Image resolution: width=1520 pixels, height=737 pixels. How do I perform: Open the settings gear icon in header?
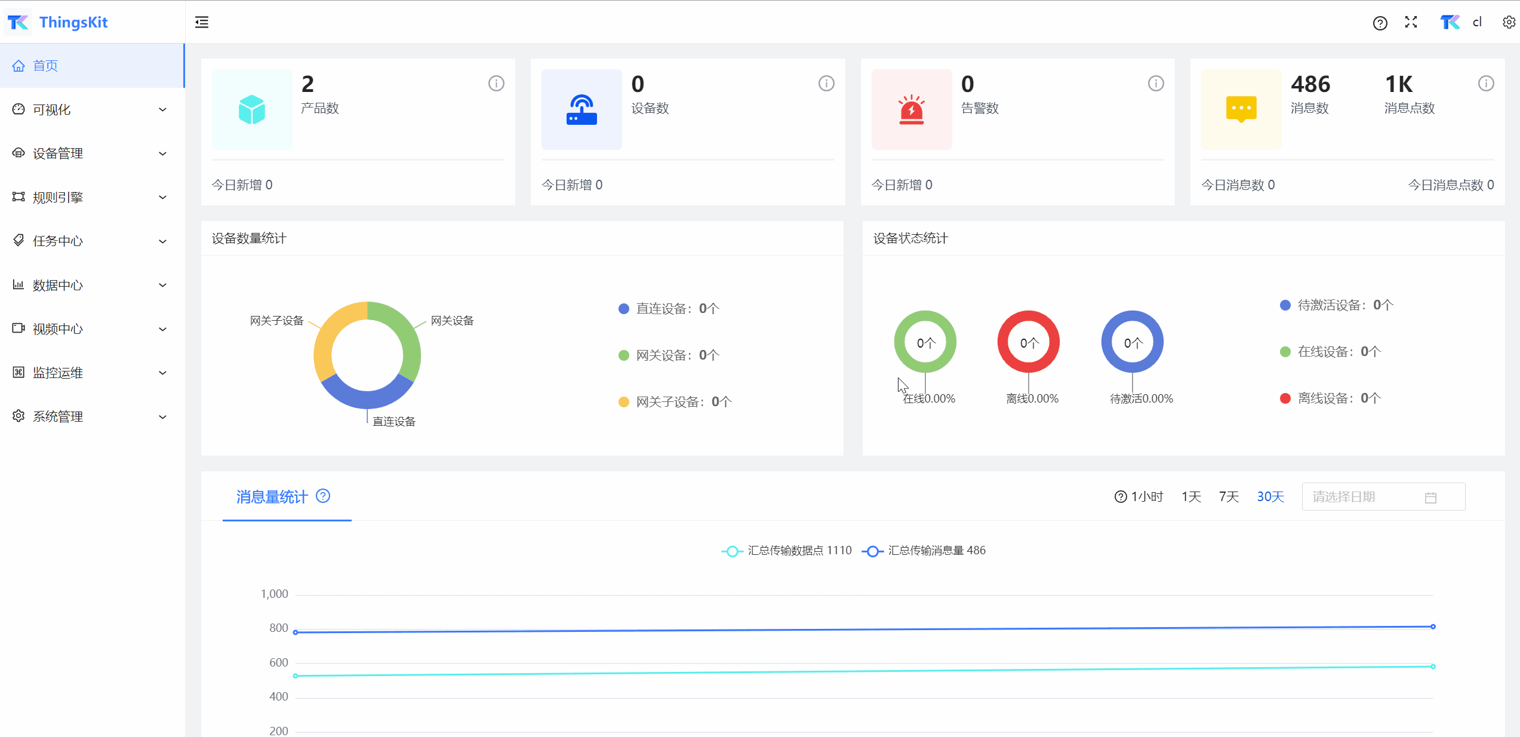pos(1509,22)
